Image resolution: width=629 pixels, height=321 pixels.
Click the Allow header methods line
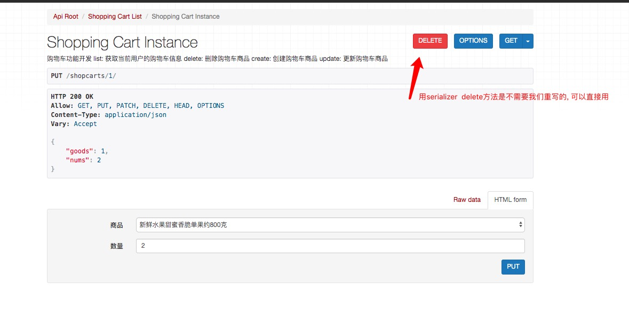tap(138, 106)
